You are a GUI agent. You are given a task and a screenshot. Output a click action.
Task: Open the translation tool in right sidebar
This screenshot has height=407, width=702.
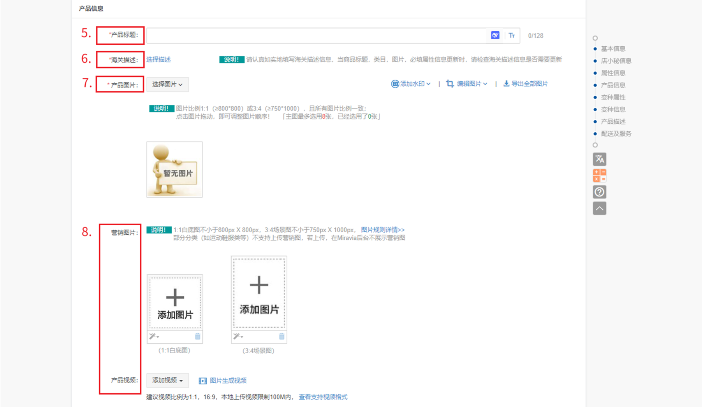click(600, 159)
